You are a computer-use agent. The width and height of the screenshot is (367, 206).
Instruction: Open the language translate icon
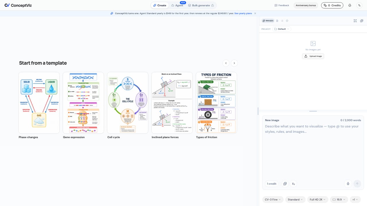coord(359,5)
